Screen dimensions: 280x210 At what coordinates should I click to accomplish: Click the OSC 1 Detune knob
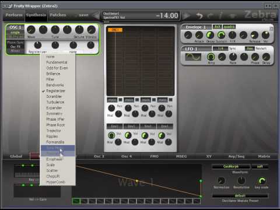pos(79,30)
